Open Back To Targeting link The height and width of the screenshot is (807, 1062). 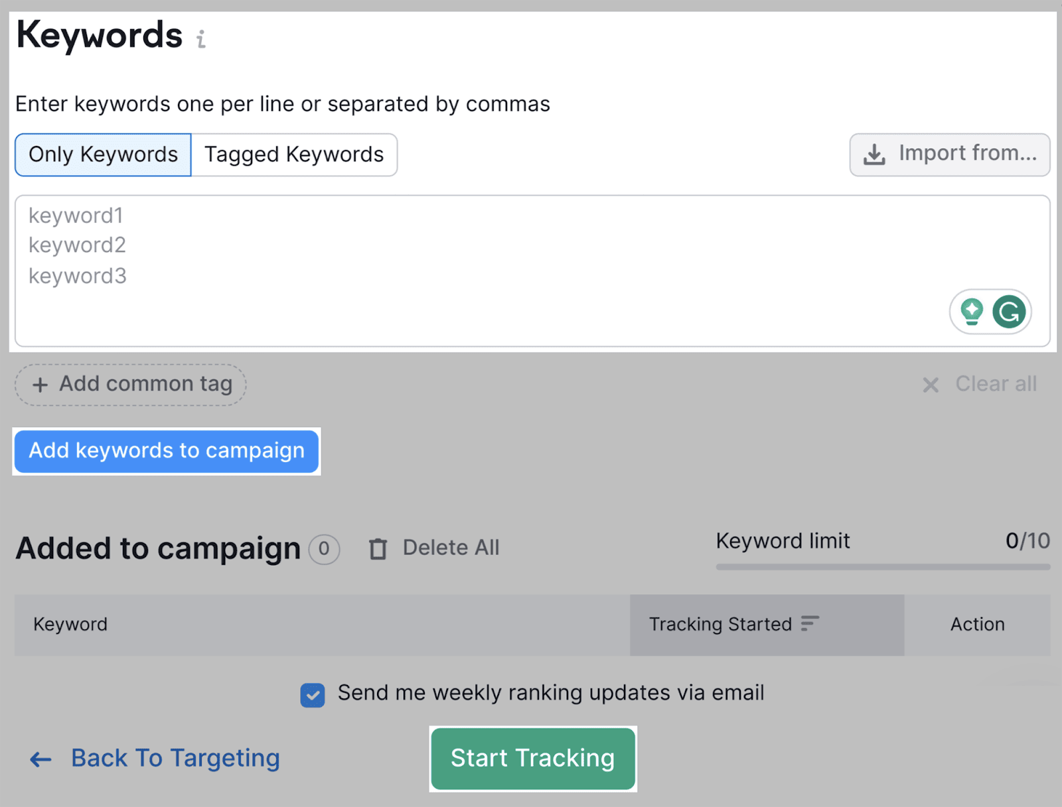175,759
